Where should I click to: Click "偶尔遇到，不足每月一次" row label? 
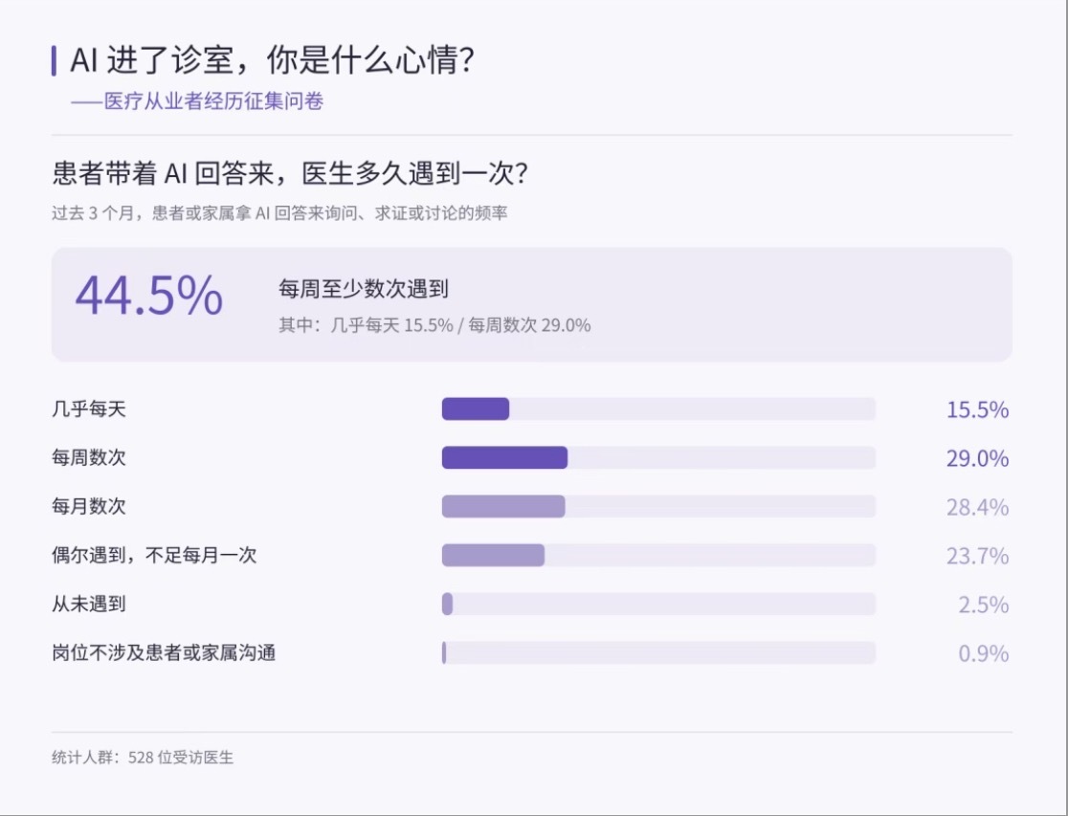pyautogui.click(x=155, y=556)
